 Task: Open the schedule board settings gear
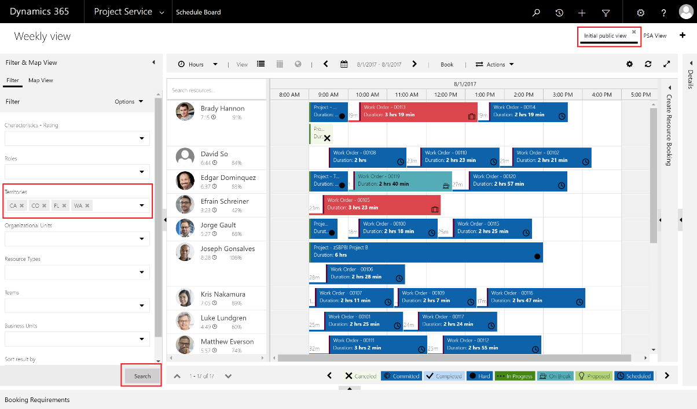tap(630, 64)
